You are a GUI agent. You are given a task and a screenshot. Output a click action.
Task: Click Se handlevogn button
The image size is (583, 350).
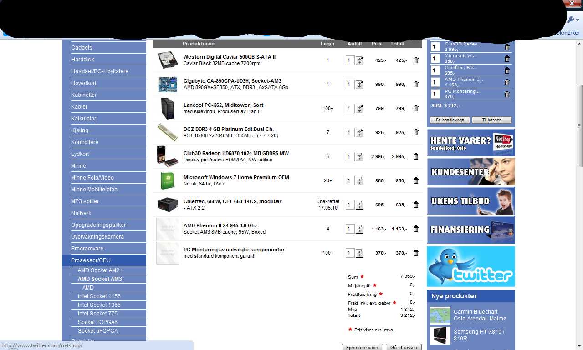[x=450, y=120]
